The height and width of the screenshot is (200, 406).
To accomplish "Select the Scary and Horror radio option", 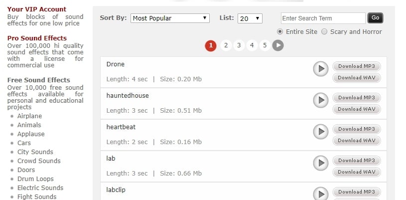I will [325, 32].
